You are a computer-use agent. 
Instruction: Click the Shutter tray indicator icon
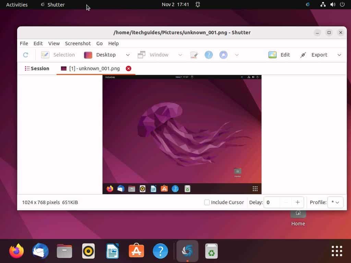(308, 4)
